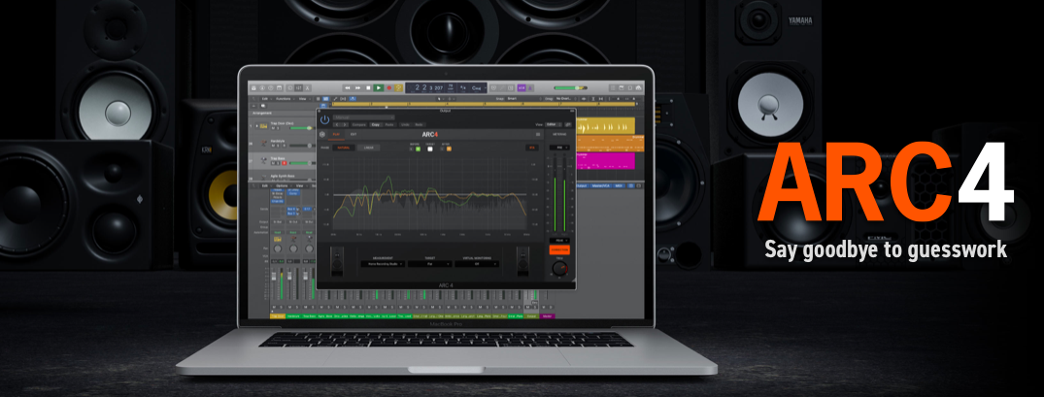Open the ARC 4 settings gear icon
The height and width of the screenshot is (397, 1044).
click(322, 134)
